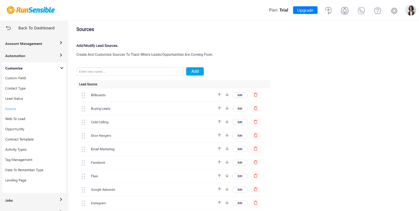This screenshot has height=211, width=419.
Task: Open Lead Status settings
Action: coord(14,99)
